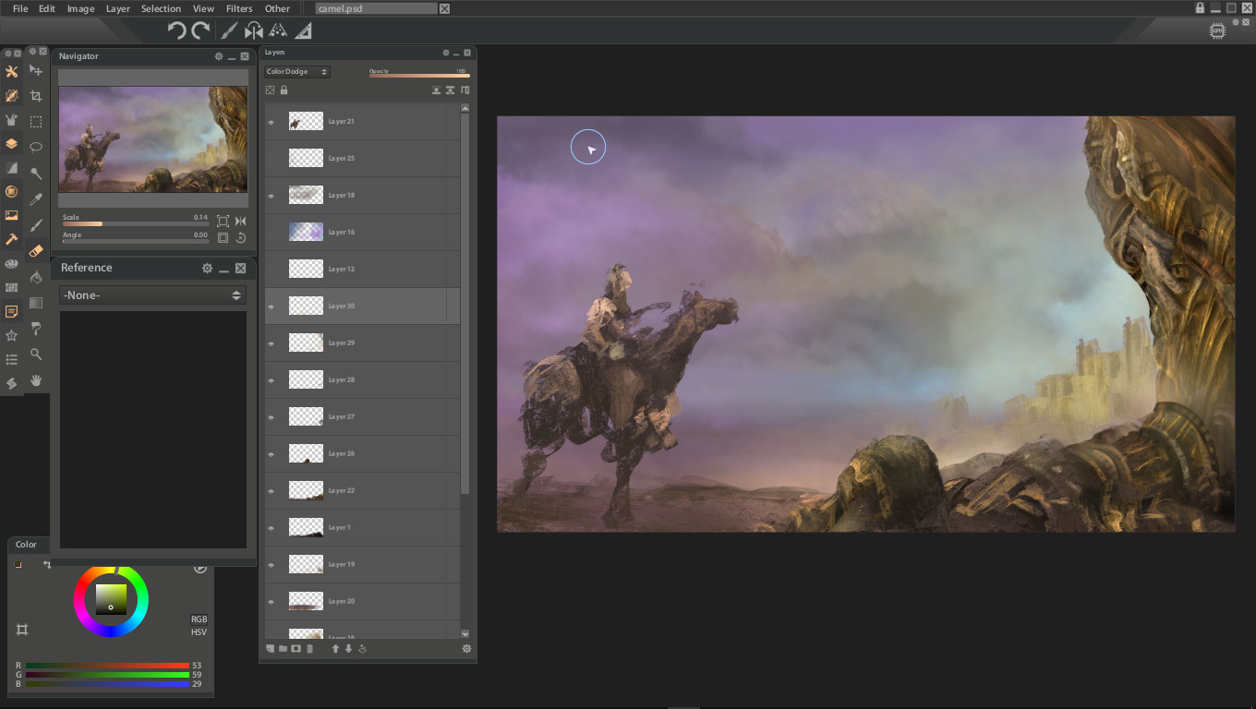
Task: Move layer up with the up arrow icon
Action: 335,649
